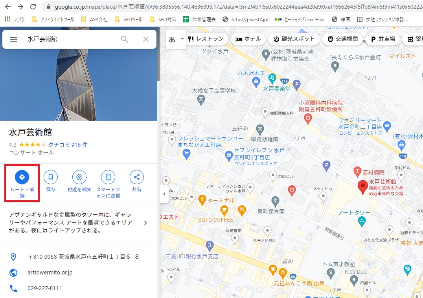Open the Google Maps hamburger menu

[13, 39]
